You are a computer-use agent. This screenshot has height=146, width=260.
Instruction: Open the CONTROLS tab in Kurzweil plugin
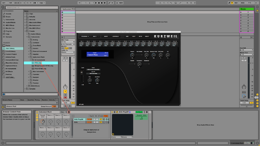(116, 36)
